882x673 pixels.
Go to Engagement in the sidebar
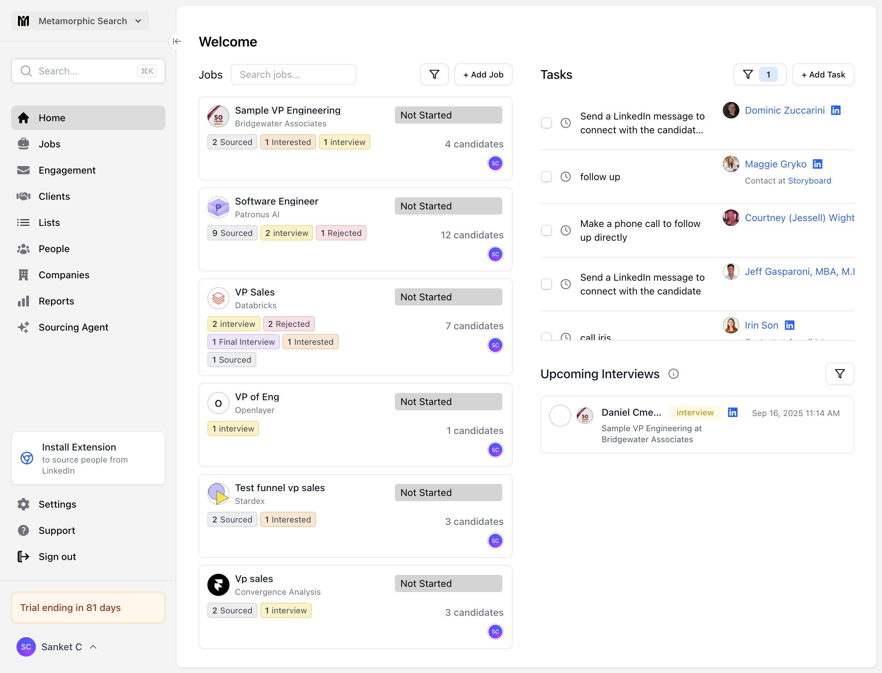click(x=67, y=170)
